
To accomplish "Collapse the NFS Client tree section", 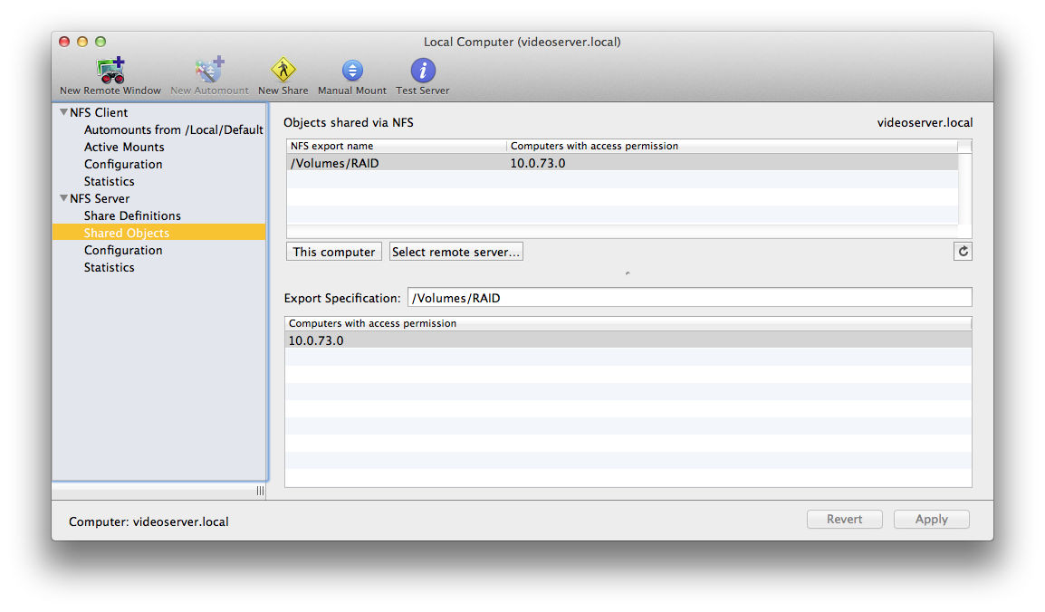I will coord(64,112).
